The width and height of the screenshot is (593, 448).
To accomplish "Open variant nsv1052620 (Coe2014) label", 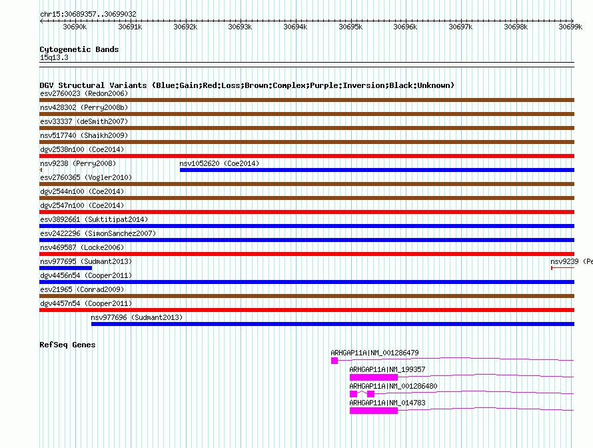I will tap(219, 163).
